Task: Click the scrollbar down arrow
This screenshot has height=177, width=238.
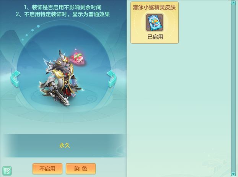Action: click(233, 174)
